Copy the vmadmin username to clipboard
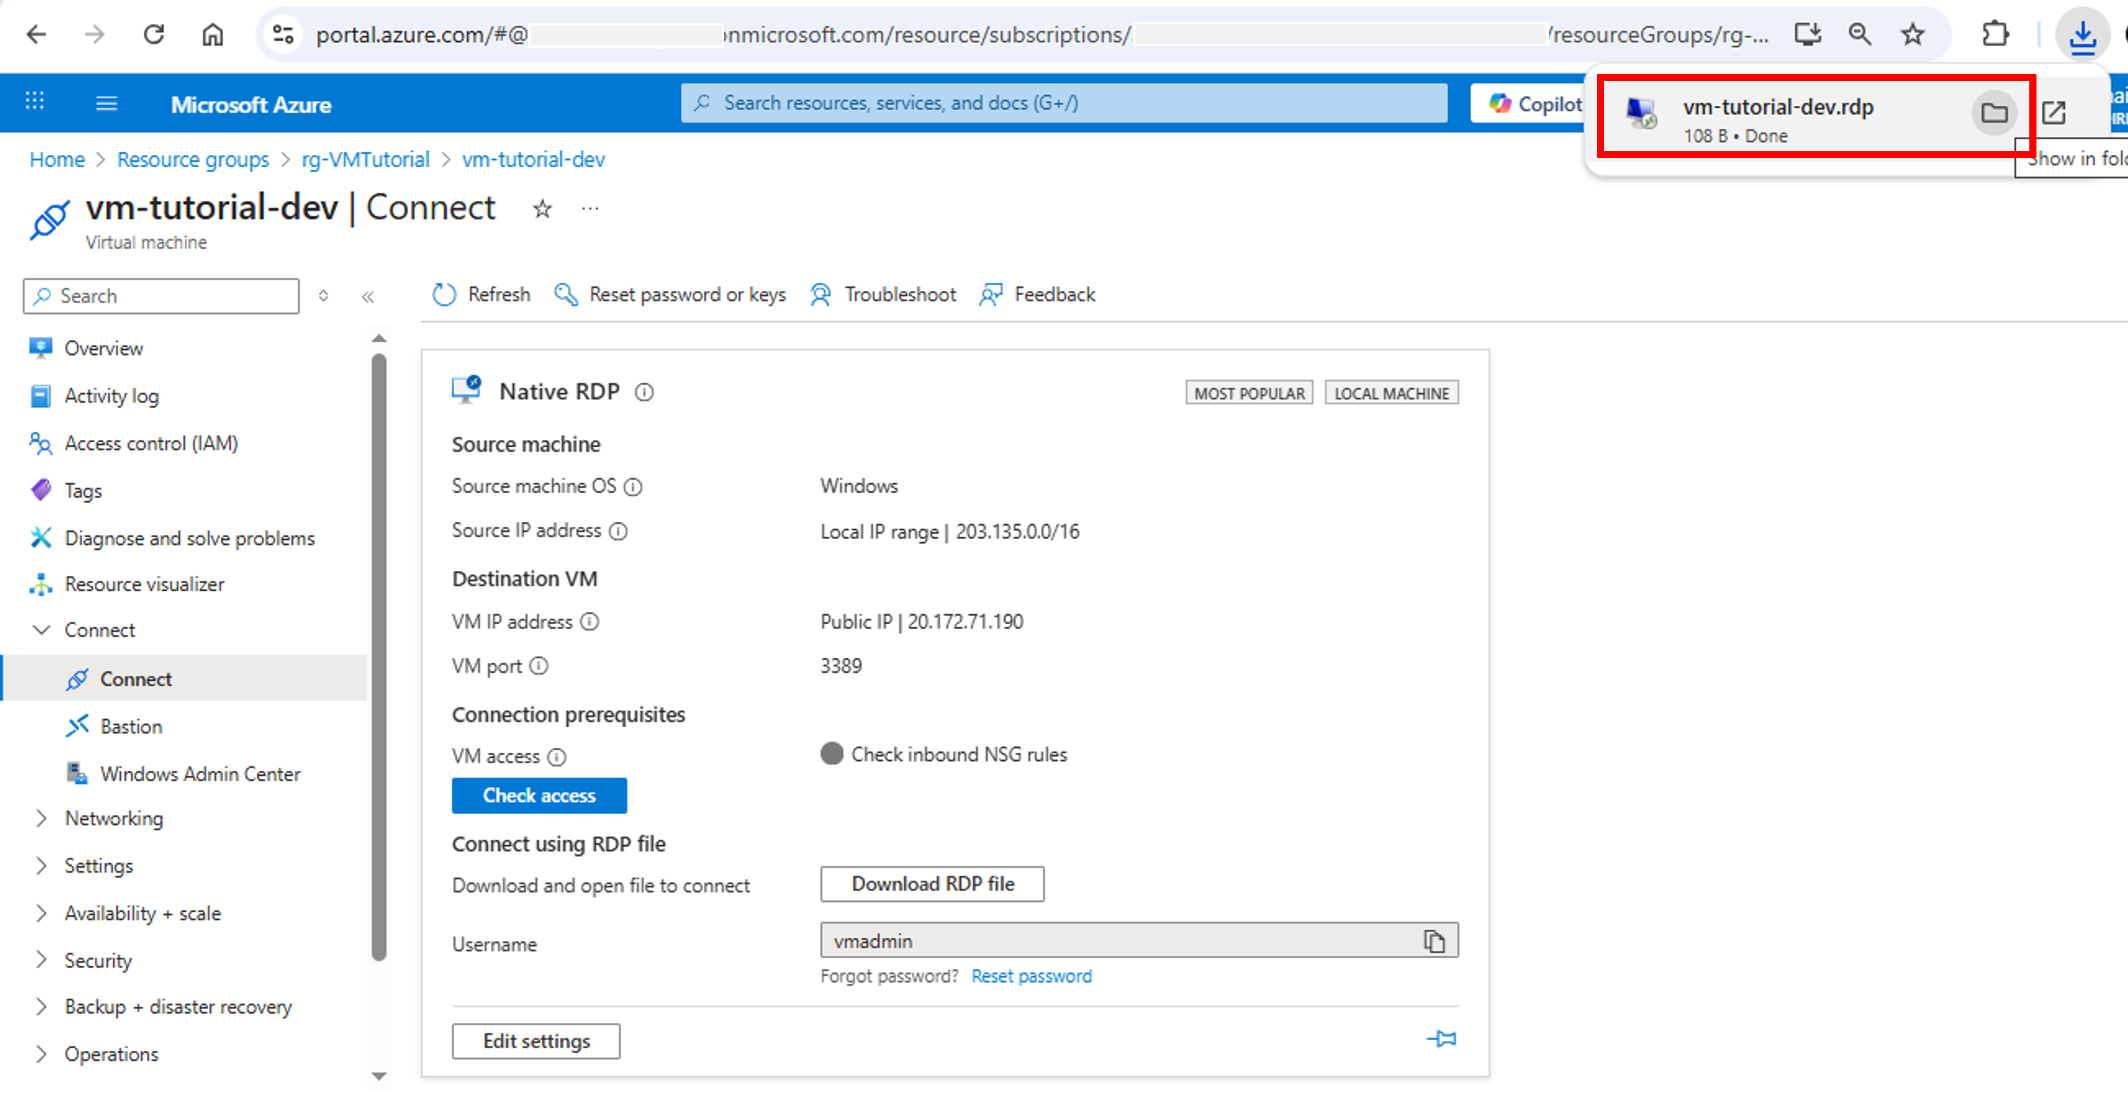This screenshot has width=2128, height=1097. tap(1434, 941)
